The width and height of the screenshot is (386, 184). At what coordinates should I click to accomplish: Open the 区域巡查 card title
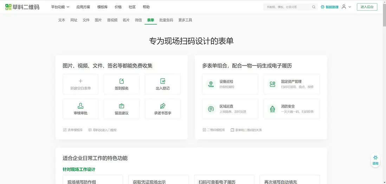[x=226, y=106]
